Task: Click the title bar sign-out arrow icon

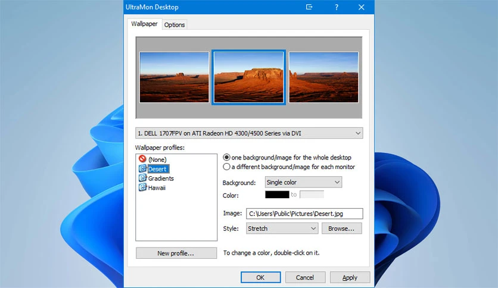Action: coord(309,7)
